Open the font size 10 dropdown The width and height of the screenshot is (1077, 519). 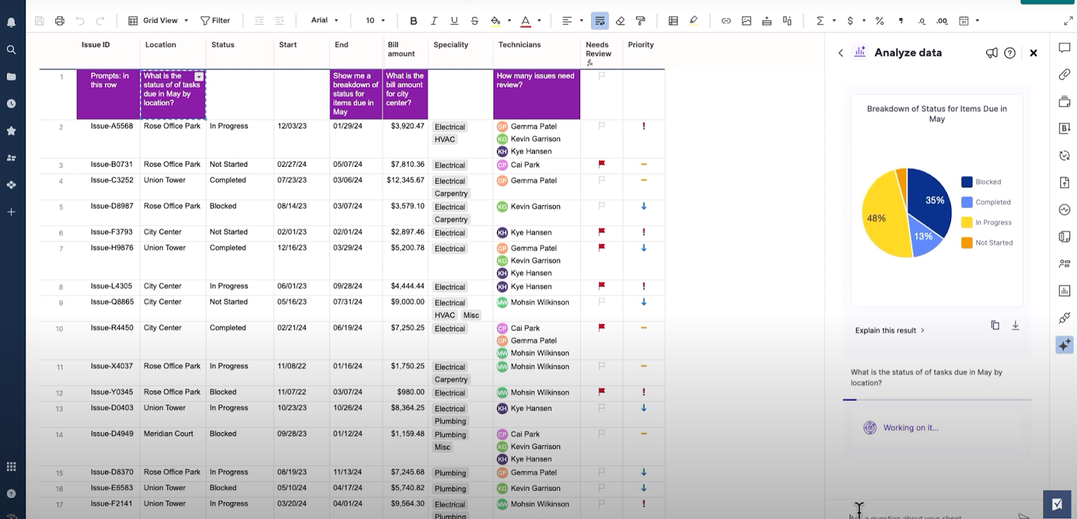click(x=375, y=21)
